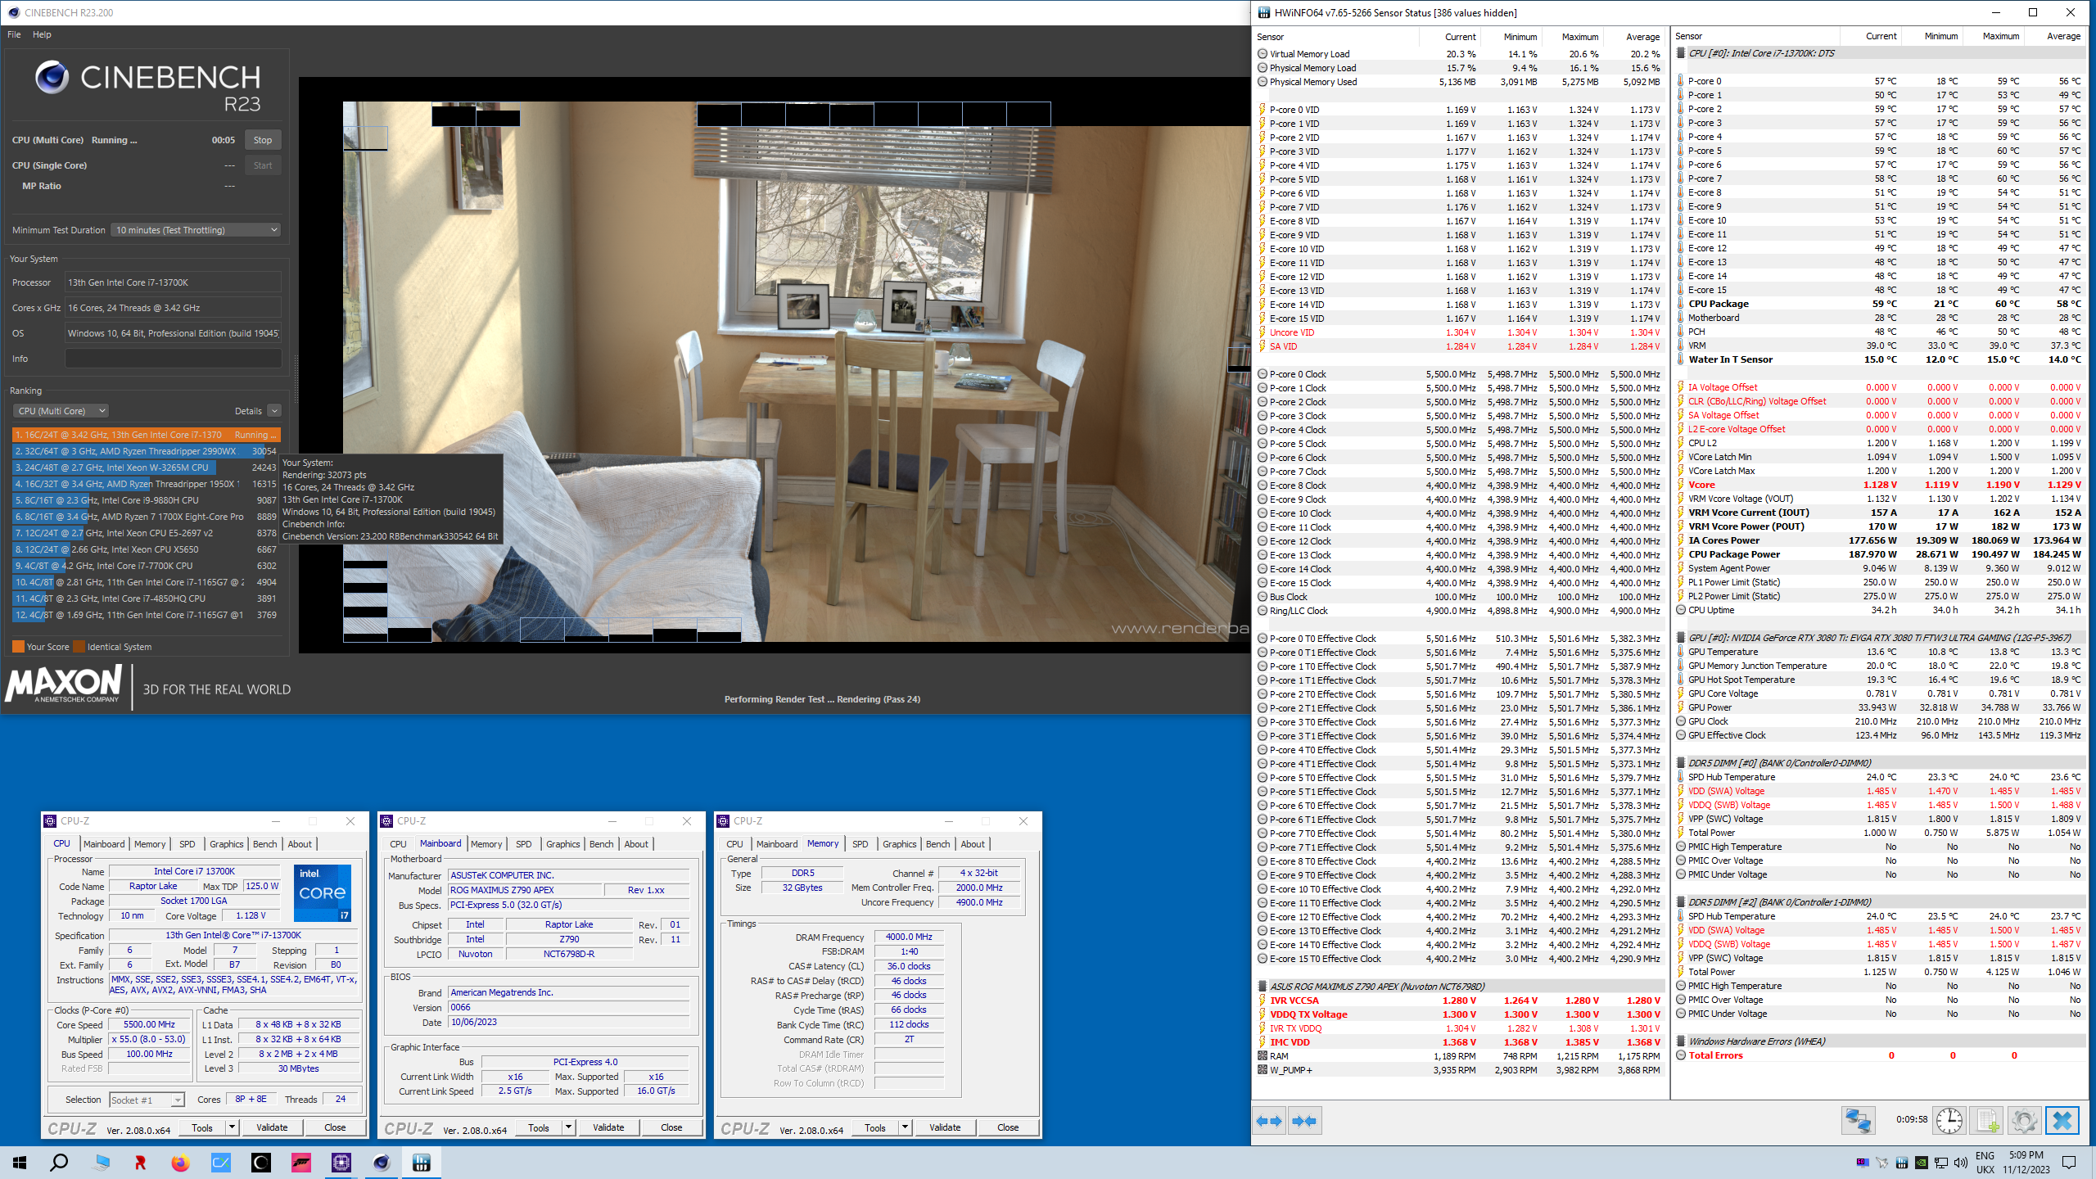Switch to HWiNFO taskbar icon
Image resolution: width=2096 pixels, height=1179 pixels.
click(x=422, y=1163)
